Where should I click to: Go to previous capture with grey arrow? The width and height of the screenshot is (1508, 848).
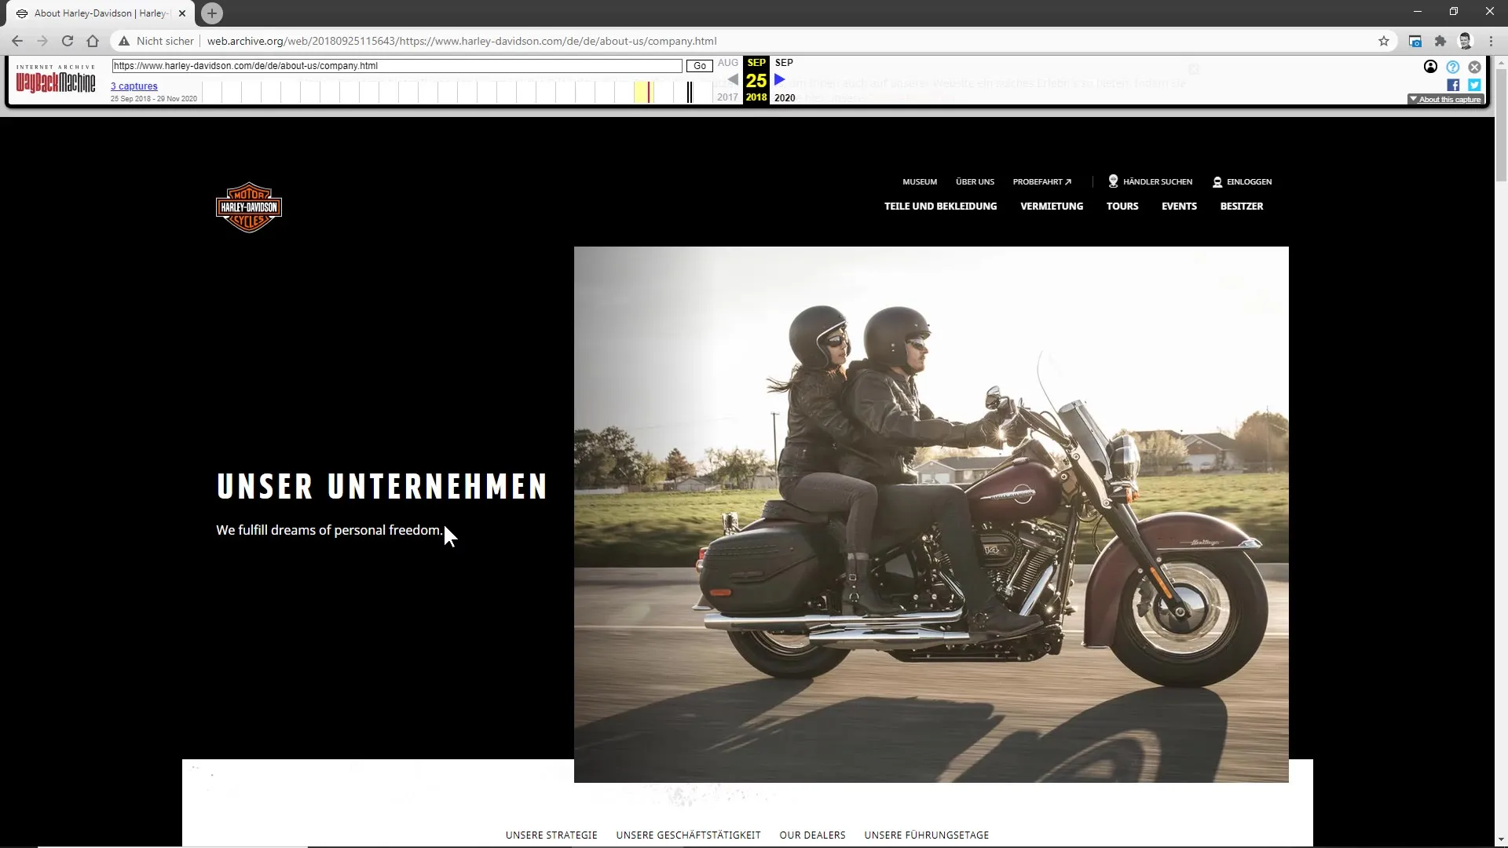[x=732, y=79]
